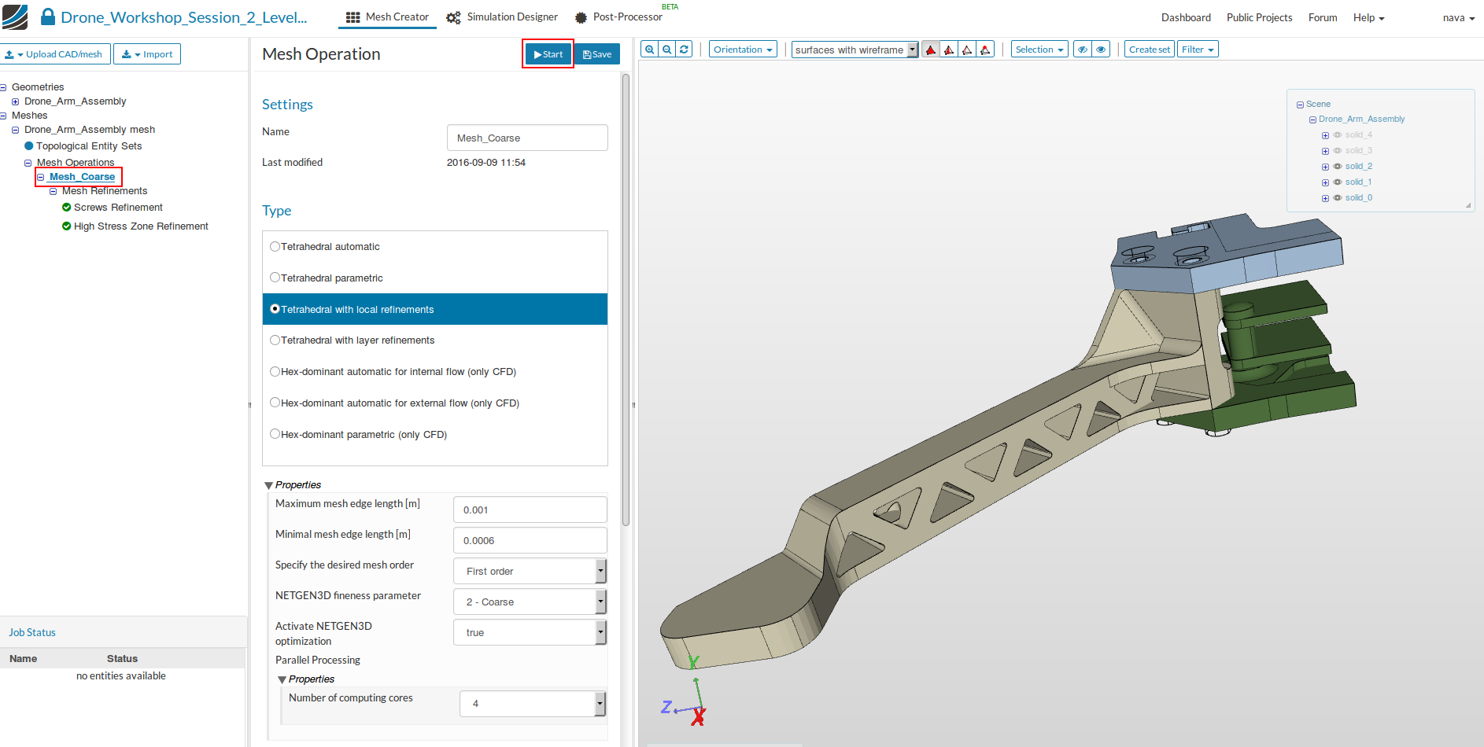Hide solid_0 with its eye icon
This screenshot has width=1484, height=747.
coord(1337,198)
